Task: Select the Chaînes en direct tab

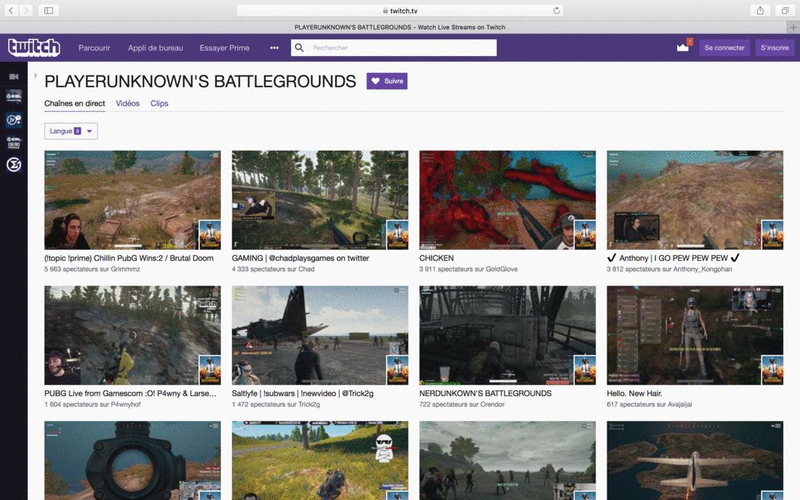Action: [74, 103]
